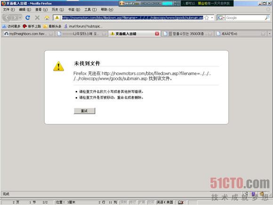This screenshot has height=205, width=273.
Task: Open the back/forward history dropdown arrow
Action: click(x=20, y=17)
